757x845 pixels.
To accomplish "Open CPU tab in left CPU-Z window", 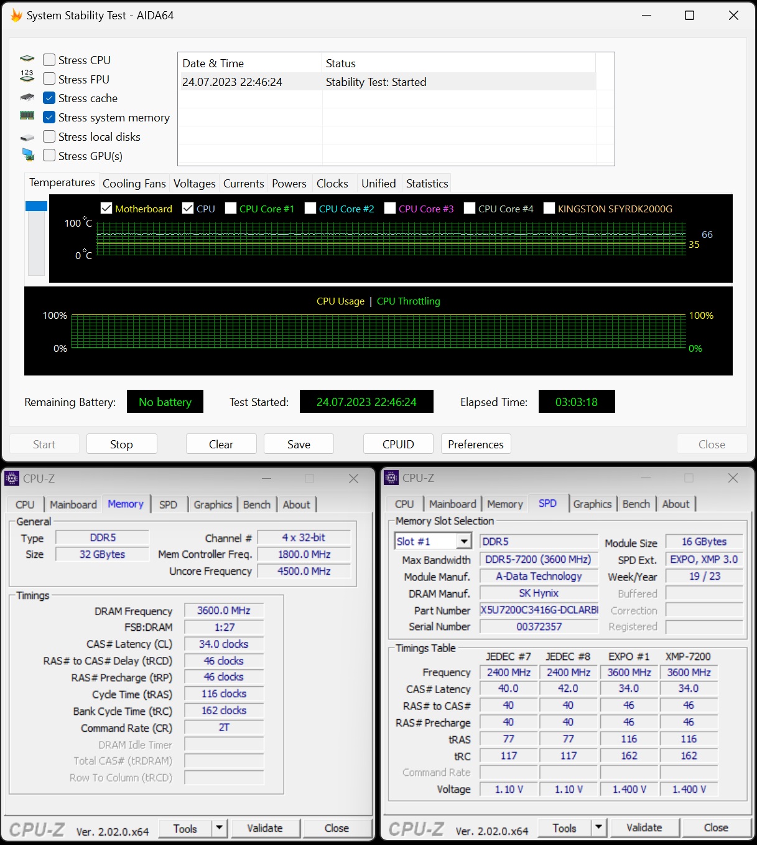I will pyautogui.click(x=26, y=504).
